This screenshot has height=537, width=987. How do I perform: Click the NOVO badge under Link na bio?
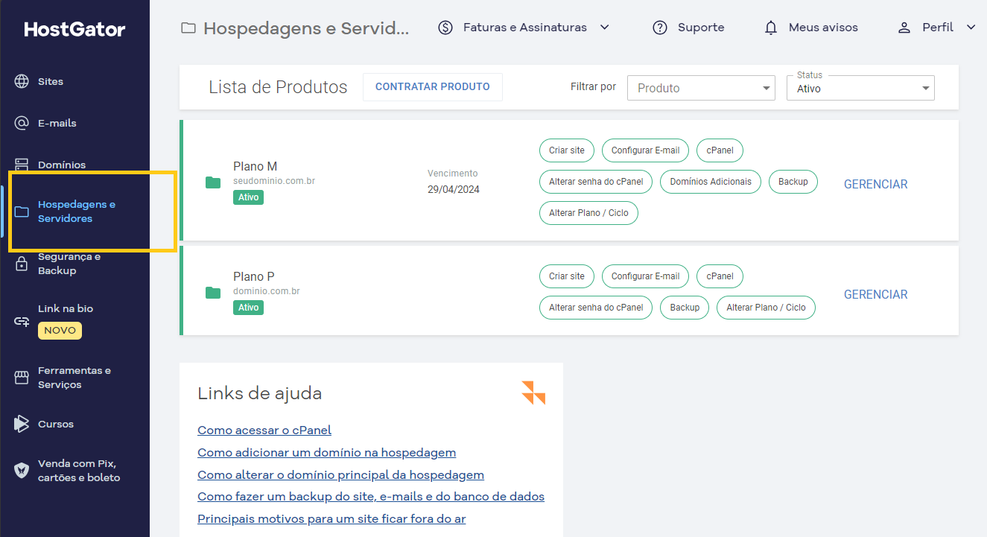pyautogui.click(x=60, y=330)
